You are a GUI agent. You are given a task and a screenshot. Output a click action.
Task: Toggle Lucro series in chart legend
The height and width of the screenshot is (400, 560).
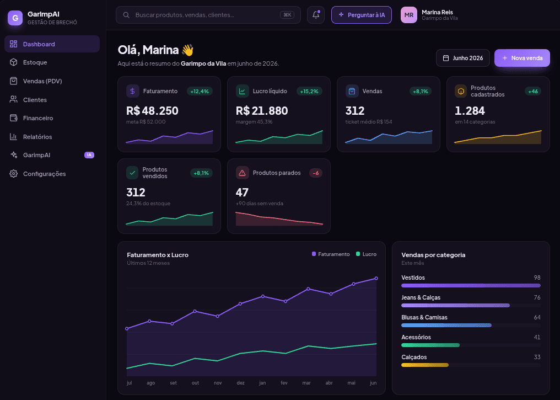coord(366,254)
